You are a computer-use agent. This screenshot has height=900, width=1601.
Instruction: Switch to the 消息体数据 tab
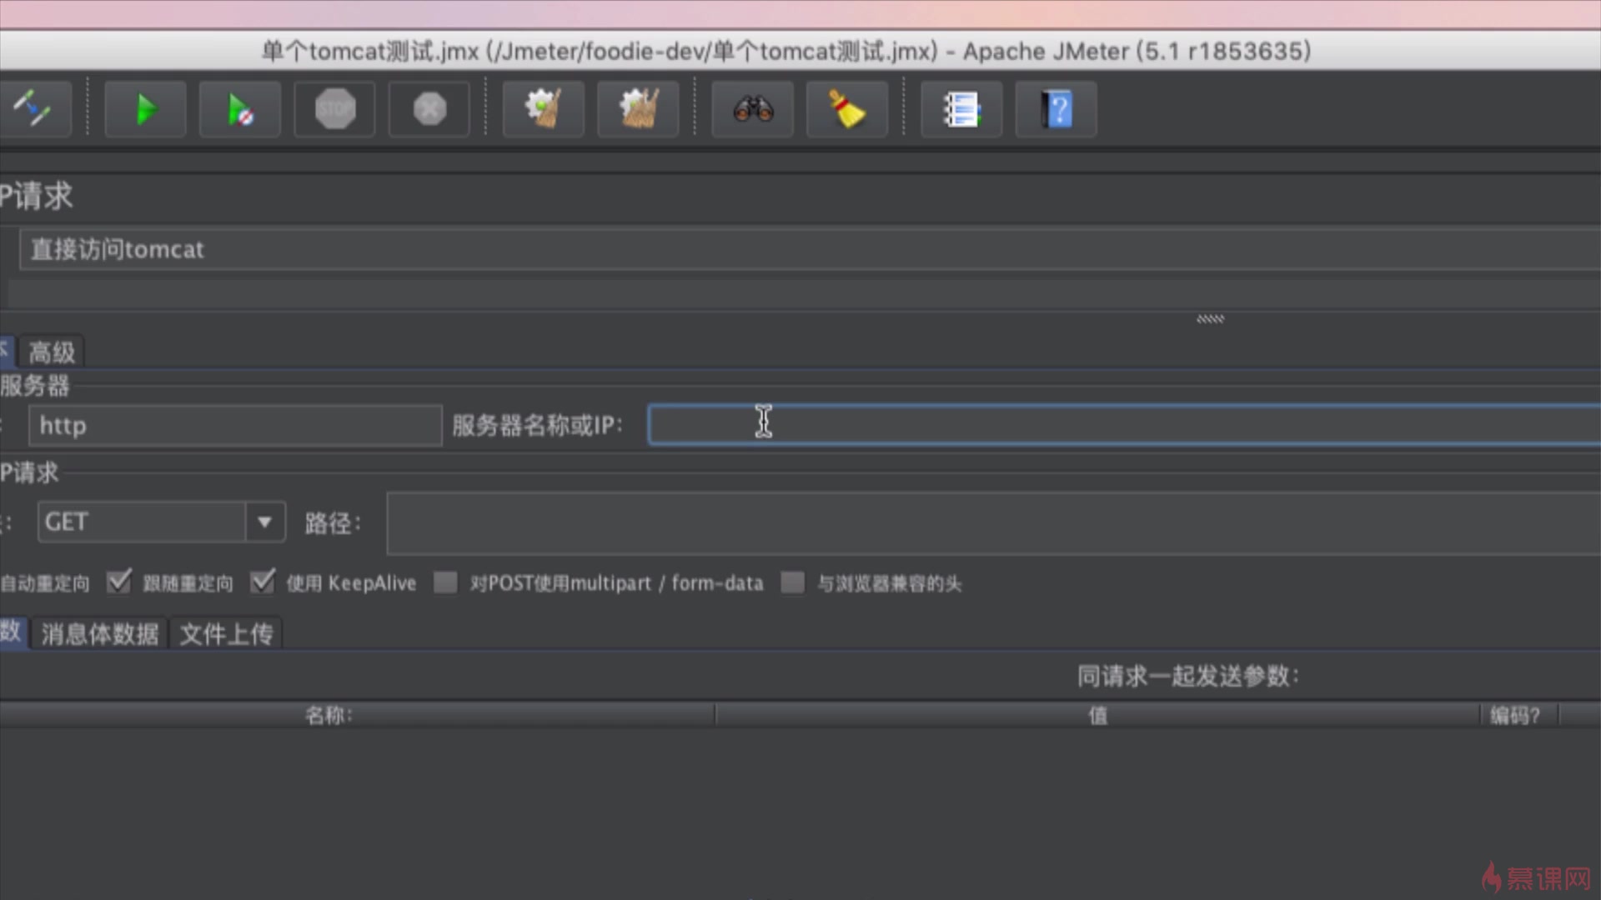click(99, 634)
